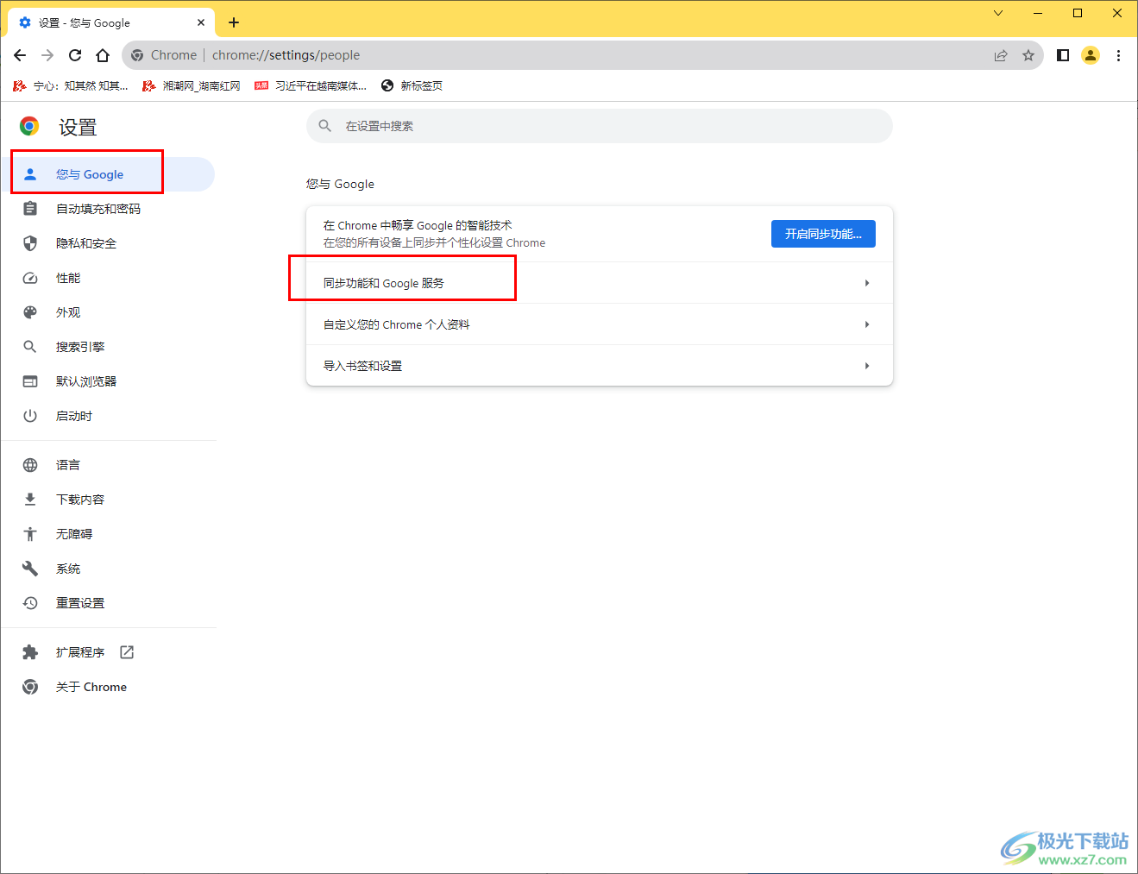This screenshot has height=874, width=1138.
Task: Close the 设置 tab
Action: [201, 22]
